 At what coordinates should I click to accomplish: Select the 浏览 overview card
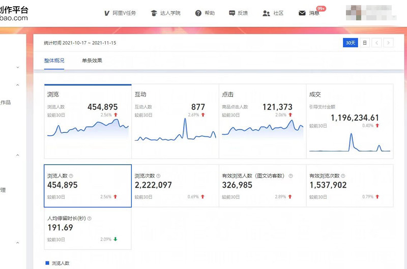click(x=88, y=121)
